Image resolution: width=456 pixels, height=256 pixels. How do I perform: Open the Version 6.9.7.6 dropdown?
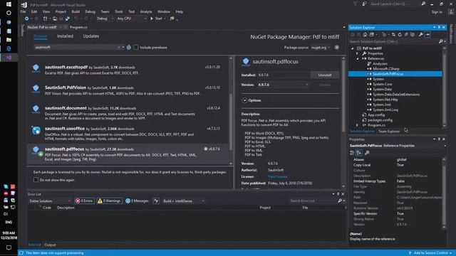click(x=283, y=85)
